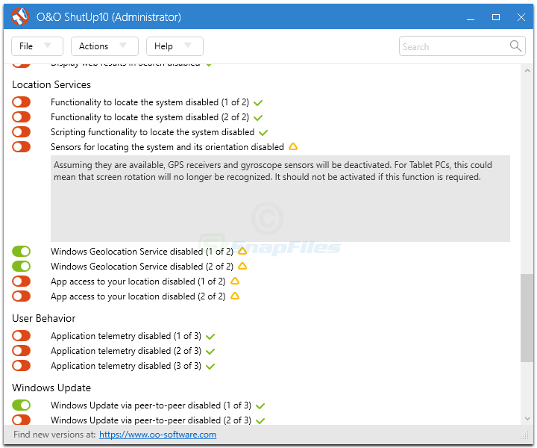Enable App access to location (1 of 2) toggle
This screenshot has height=448, width=537.
[x=21, y=281]
